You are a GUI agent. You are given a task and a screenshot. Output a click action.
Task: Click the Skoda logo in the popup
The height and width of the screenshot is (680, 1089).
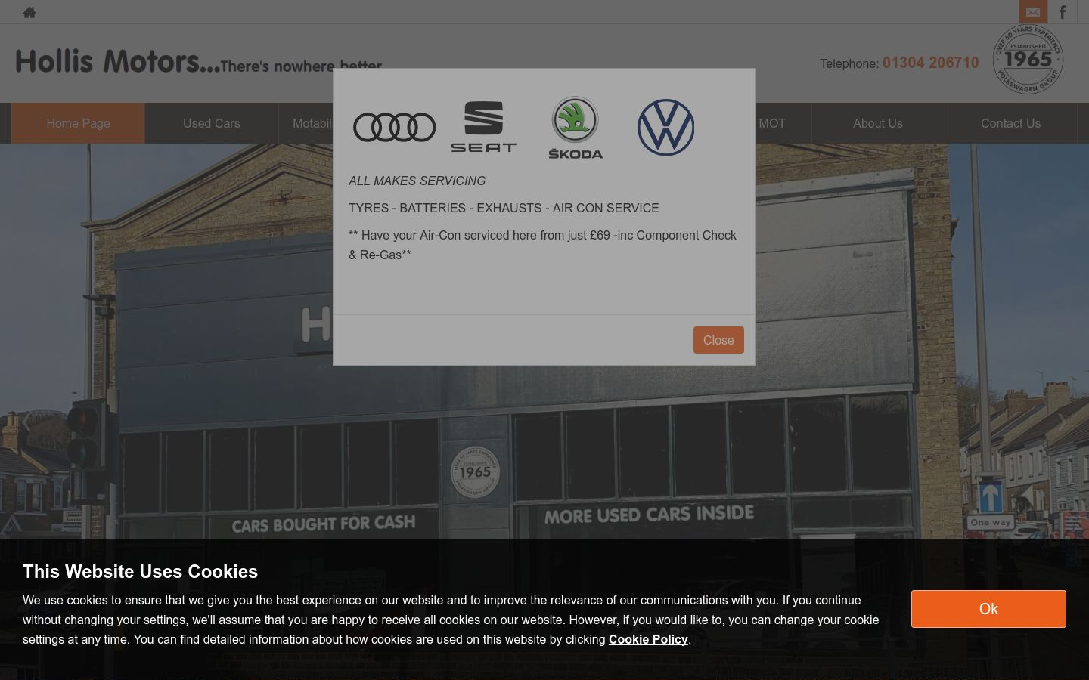(576, 127)
